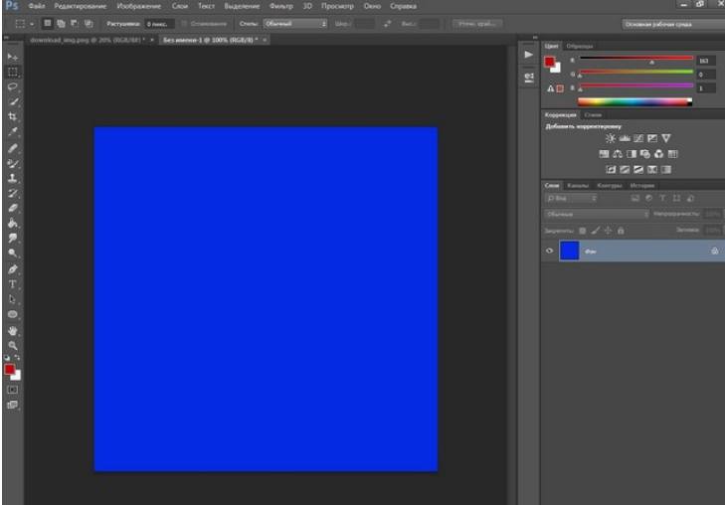This screenshot has height=505, width=725.
Task: Select the Eyedropper tool
Action: (13, 131)
